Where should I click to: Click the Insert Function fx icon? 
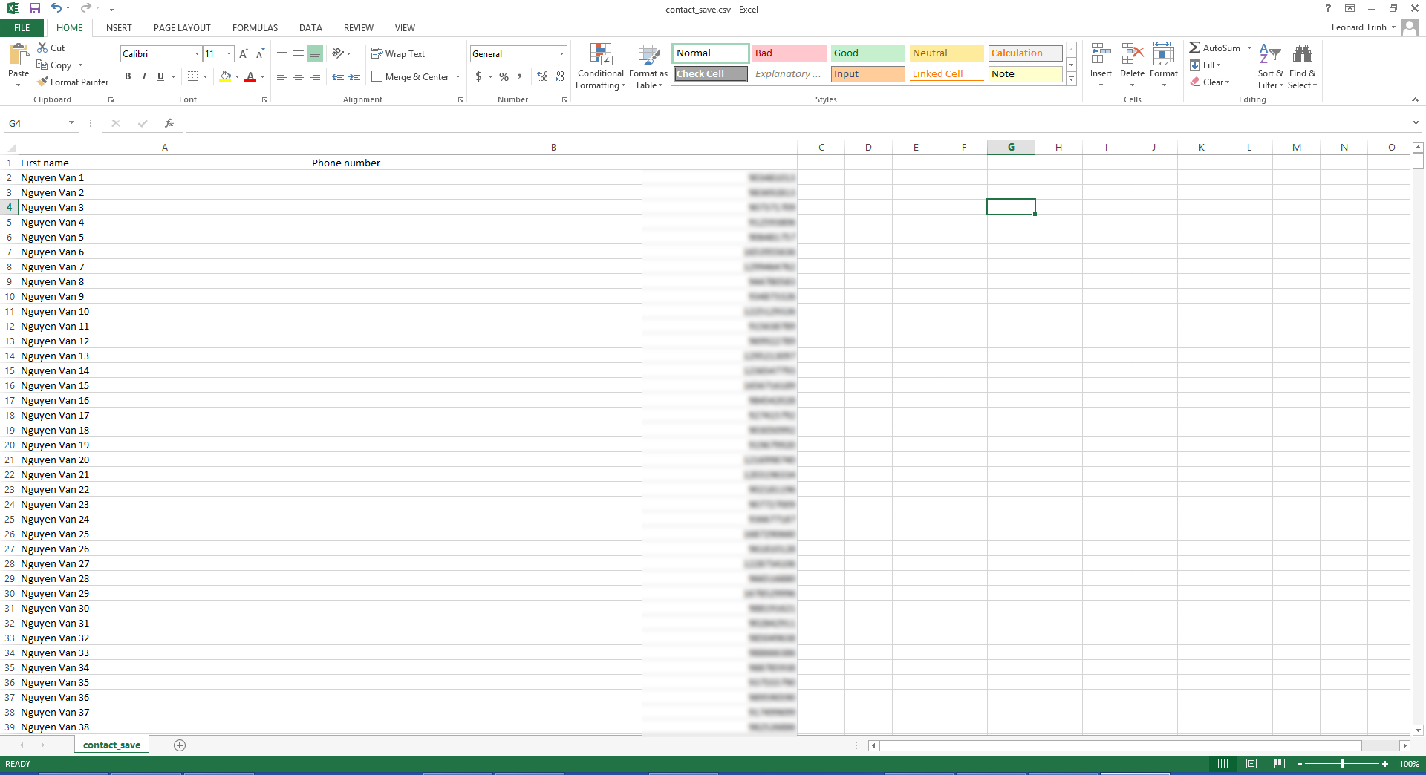(x=169, y=123)
